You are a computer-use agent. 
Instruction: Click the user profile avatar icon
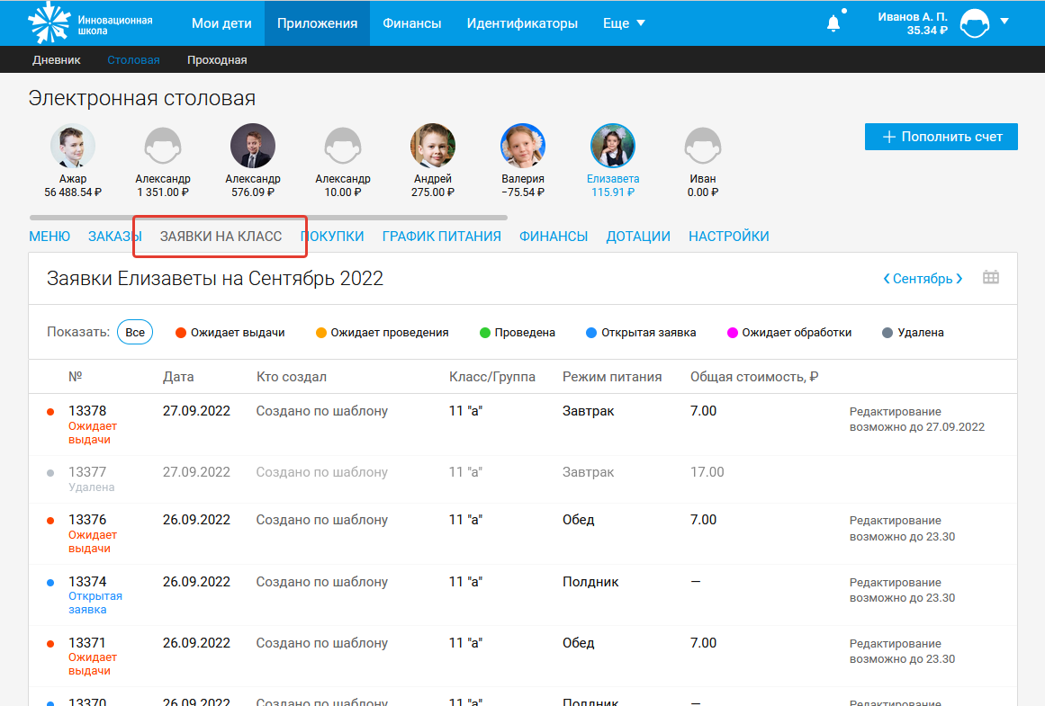[975, 23]
